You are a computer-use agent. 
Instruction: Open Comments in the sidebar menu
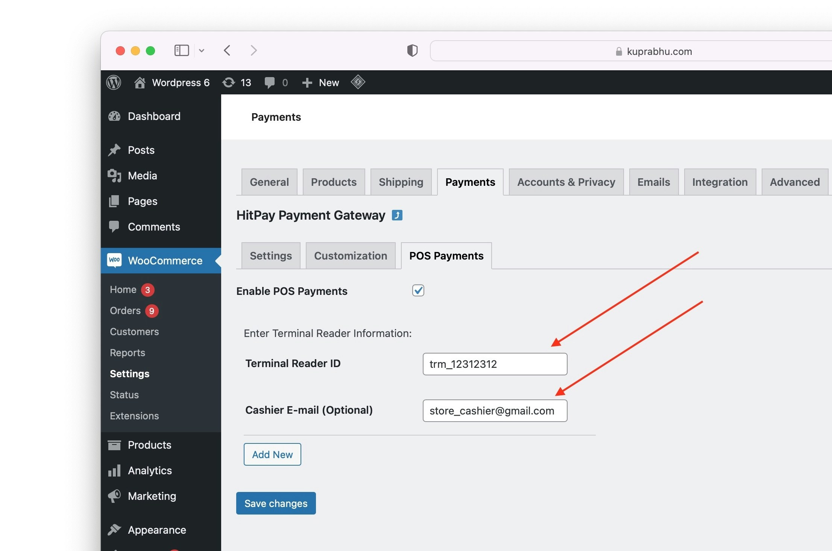tap(161, 227)
